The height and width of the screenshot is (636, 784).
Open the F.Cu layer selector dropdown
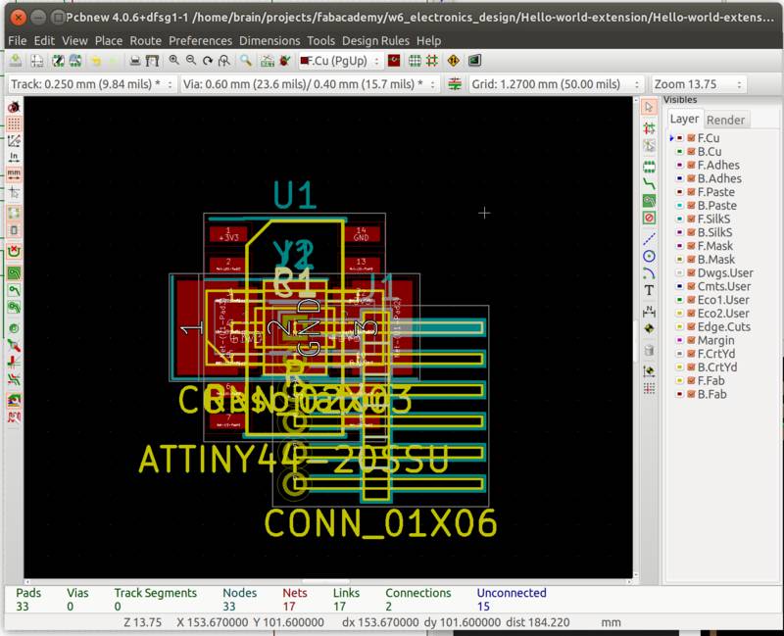click(x=375, y=63)
